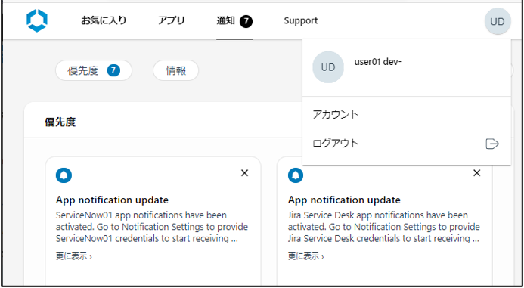The image size is (524, 288).
Task: Click the ServiceNow01 card title App notification update
Action: [x=112, y=200]
